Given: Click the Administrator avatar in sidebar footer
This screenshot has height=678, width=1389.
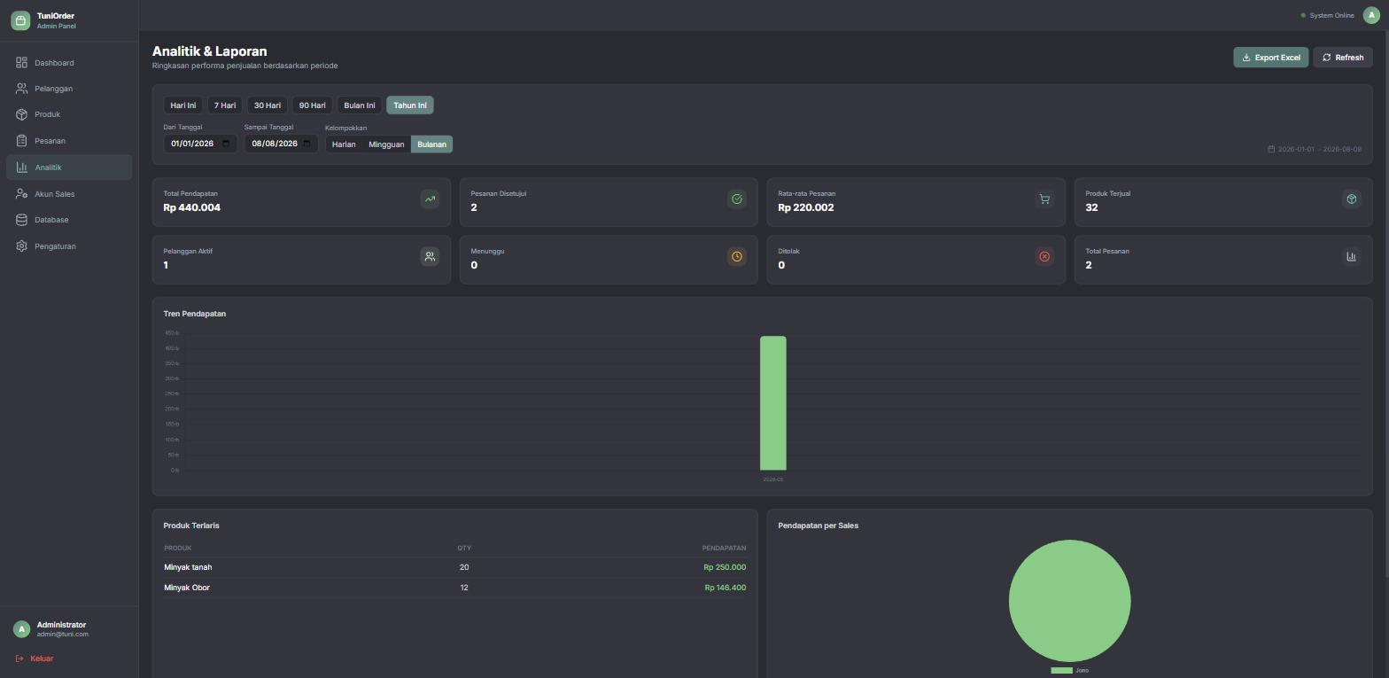Looking at the screenshot, I should [x=21, y=629].
